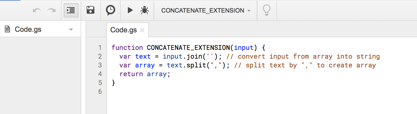Click the Redo arrow icon
The width and height of the screenshot is (417, 114).
(51, 10)
